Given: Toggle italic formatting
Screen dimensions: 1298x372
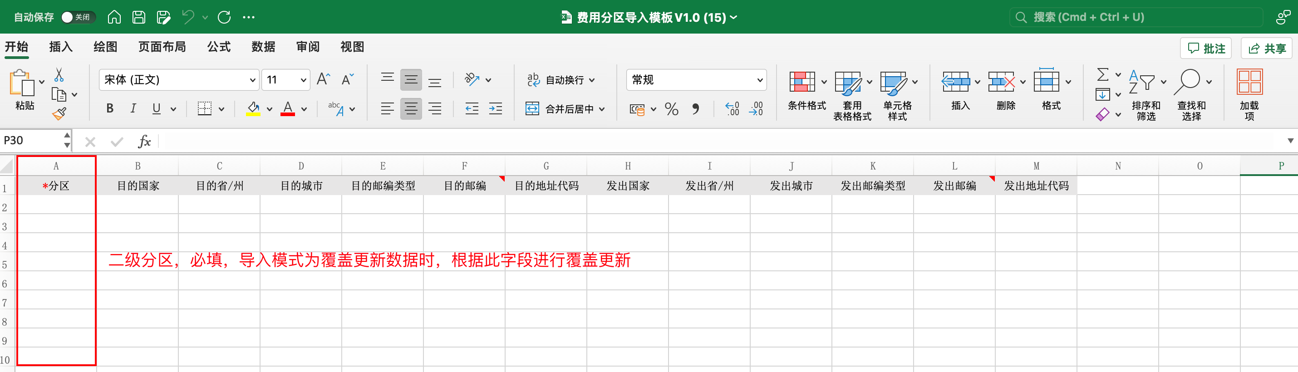Looking at the screenshot, I should 133,109.
